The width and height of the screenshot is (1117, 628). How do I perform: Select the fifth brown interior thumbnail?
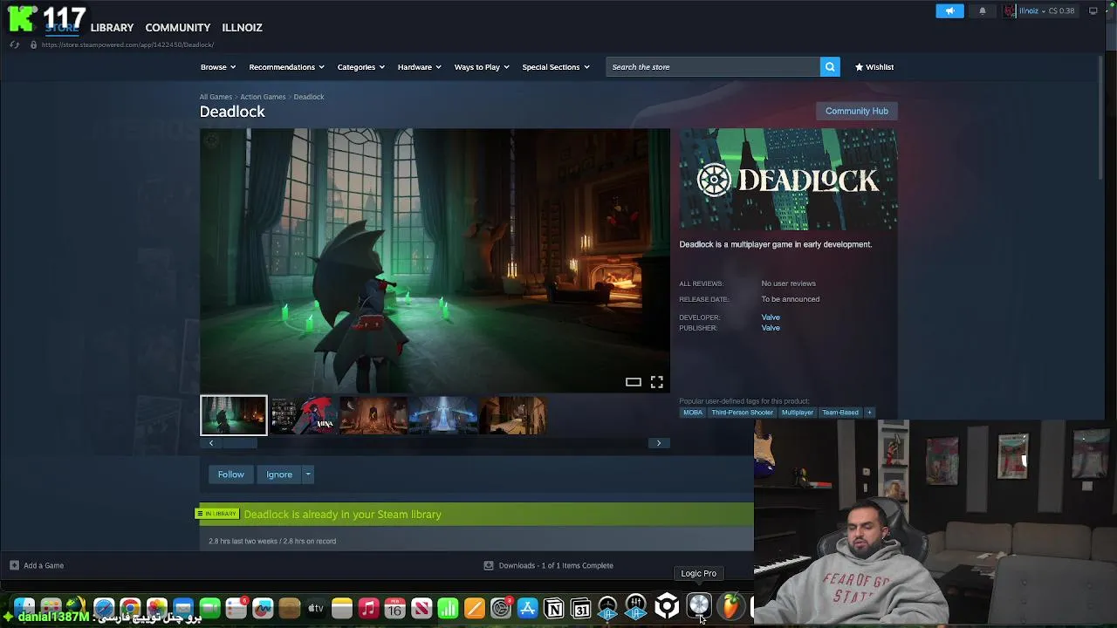click(512, 415)
